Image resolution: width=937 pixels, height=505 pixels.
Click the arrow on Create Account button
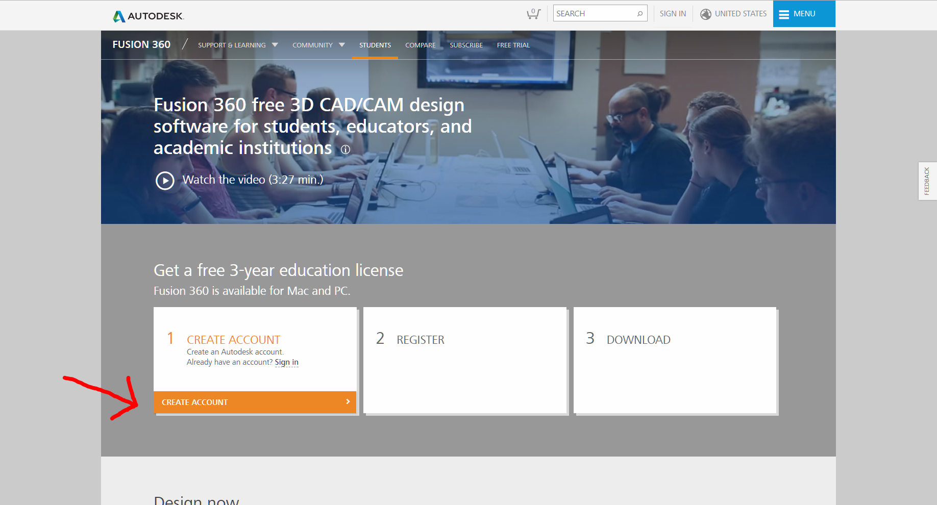348,402
